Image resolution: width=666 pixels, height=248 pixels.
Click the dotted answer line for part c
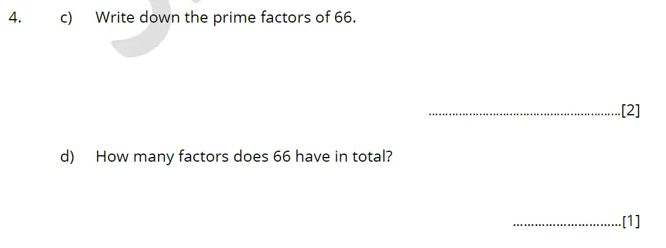pyautogui.click(x=524, y=114)
